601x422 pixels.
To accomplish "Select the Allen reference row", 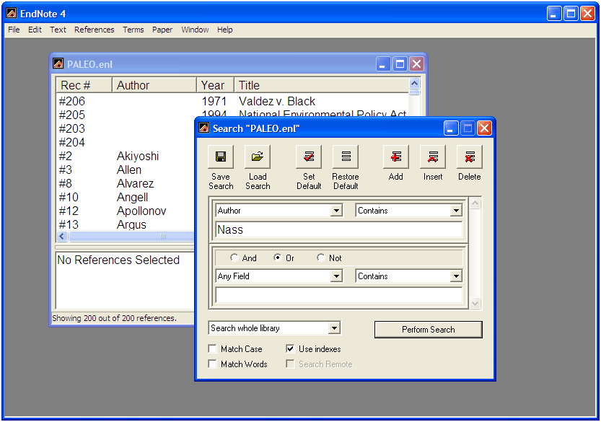I will click(x=126, y=170).
